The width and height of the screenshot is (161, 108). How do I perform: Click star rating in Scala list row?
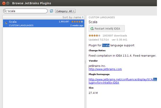pos(77,22)
